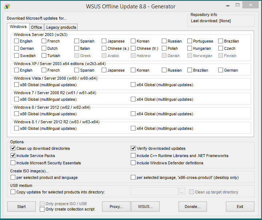The image size is (262, 220).
Task: Tick ISO per selected language x86-cross-product
Action: pos(133,177)
